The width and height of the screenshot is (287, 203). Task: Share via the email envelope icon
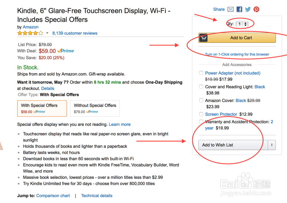[x=230, y=9]
